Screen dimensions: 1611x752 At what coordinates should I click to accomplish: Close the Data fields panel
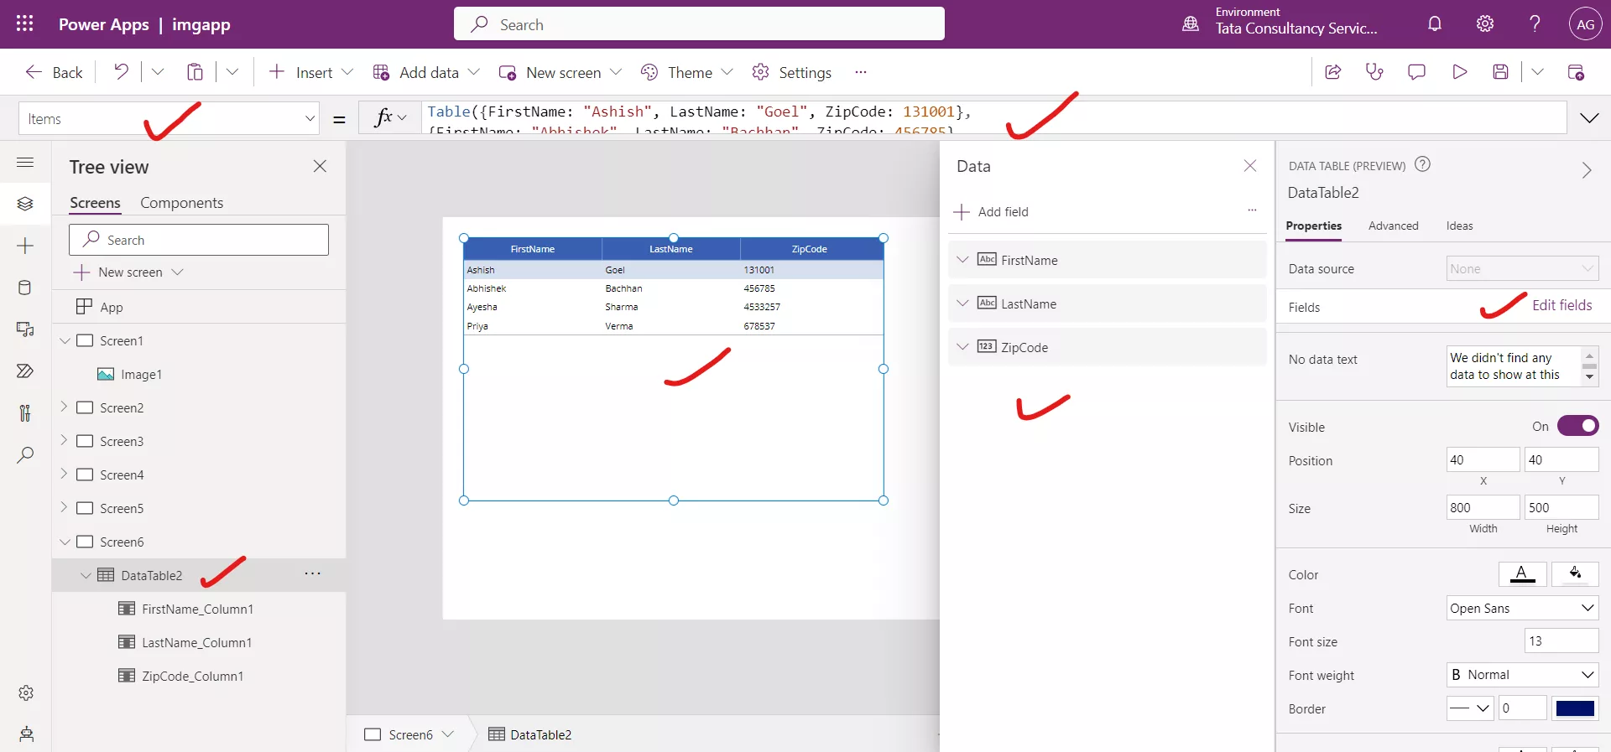1250,166
